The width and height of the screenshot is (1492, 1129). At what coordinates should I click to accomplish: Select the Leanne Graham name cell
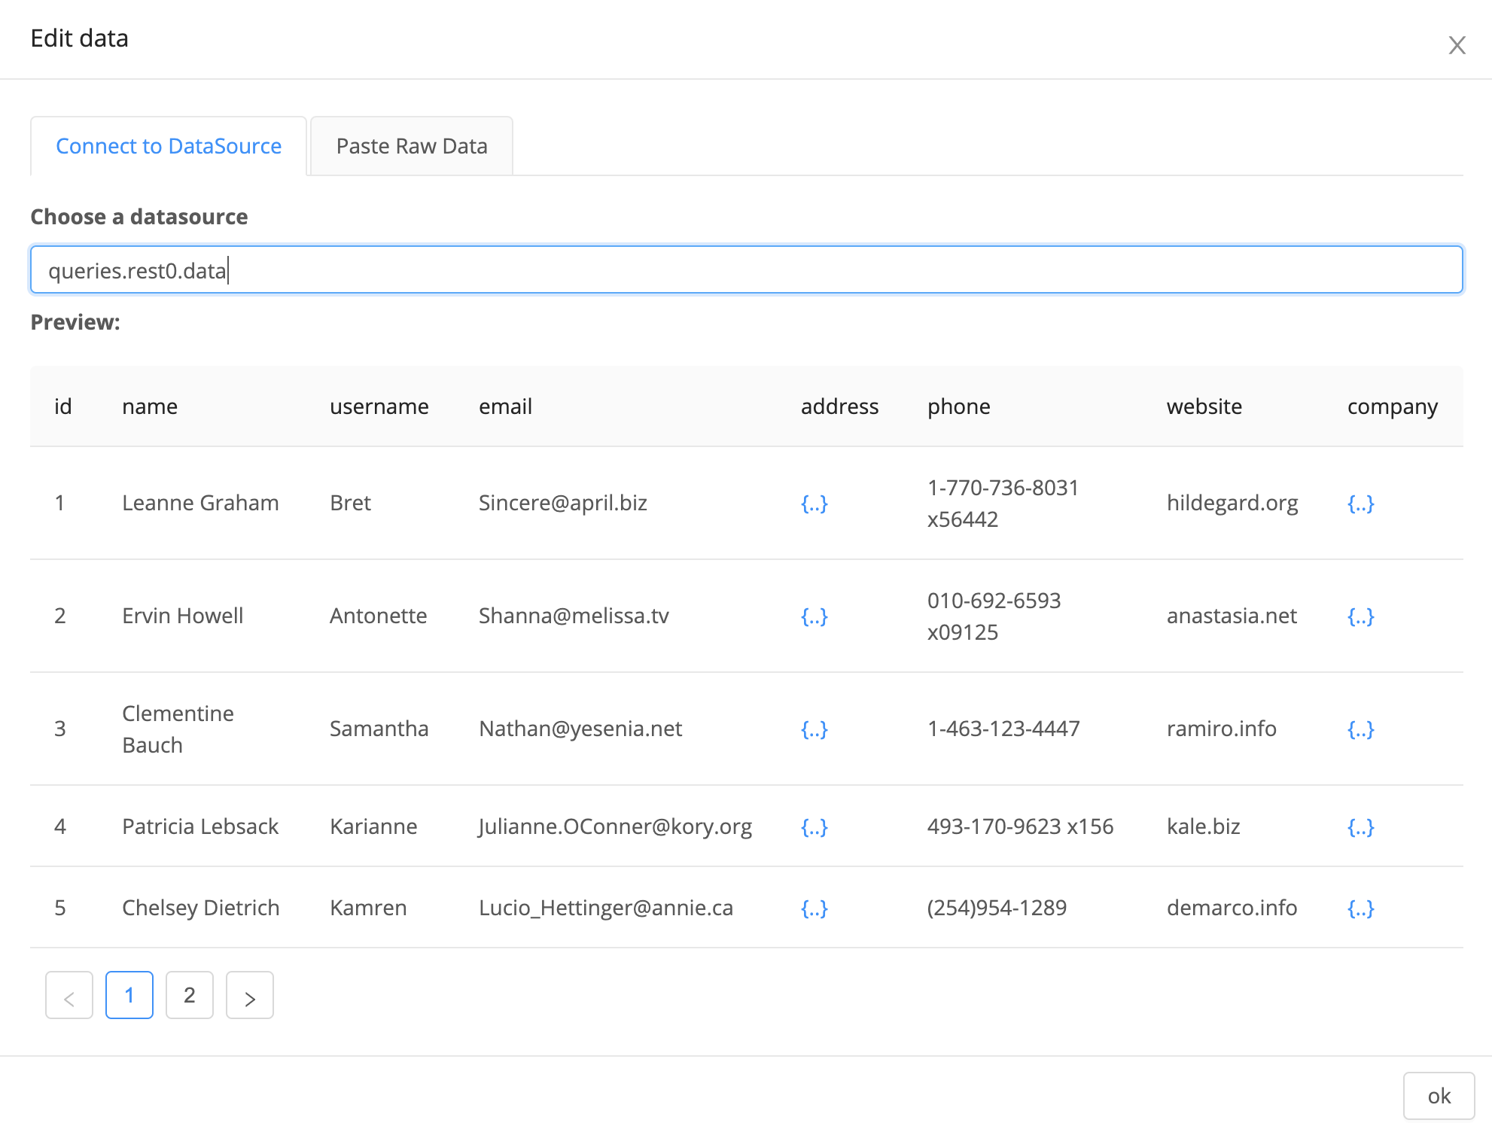coord(200,503)
